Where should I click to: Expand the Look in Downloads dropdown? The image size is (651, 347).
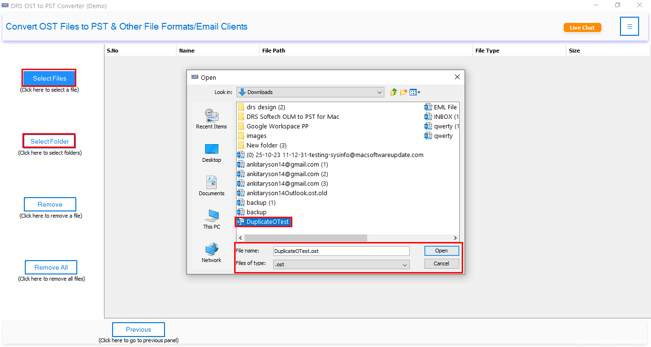pyautogui.click(x=380, y=92)
